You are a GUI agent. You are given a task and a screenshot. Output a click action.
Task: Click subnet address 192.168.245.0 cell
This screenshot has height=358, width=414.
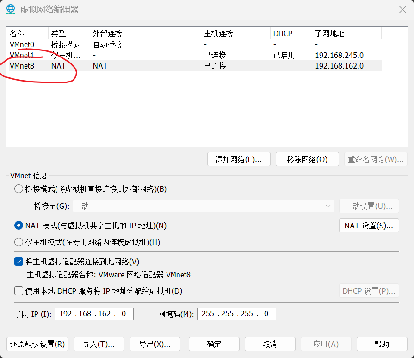tap(339, 55)
